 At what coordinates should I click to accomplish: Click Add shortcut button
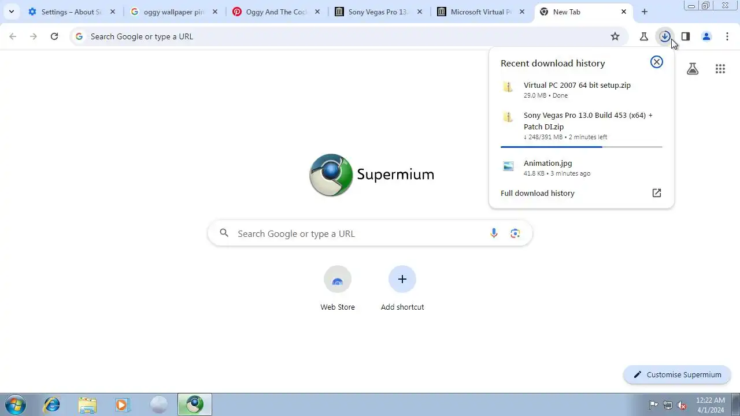[x=402, y=288]
